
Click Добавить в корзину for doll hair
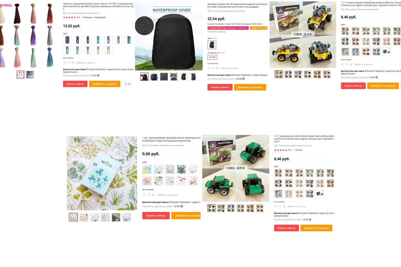tap(105, 84)
